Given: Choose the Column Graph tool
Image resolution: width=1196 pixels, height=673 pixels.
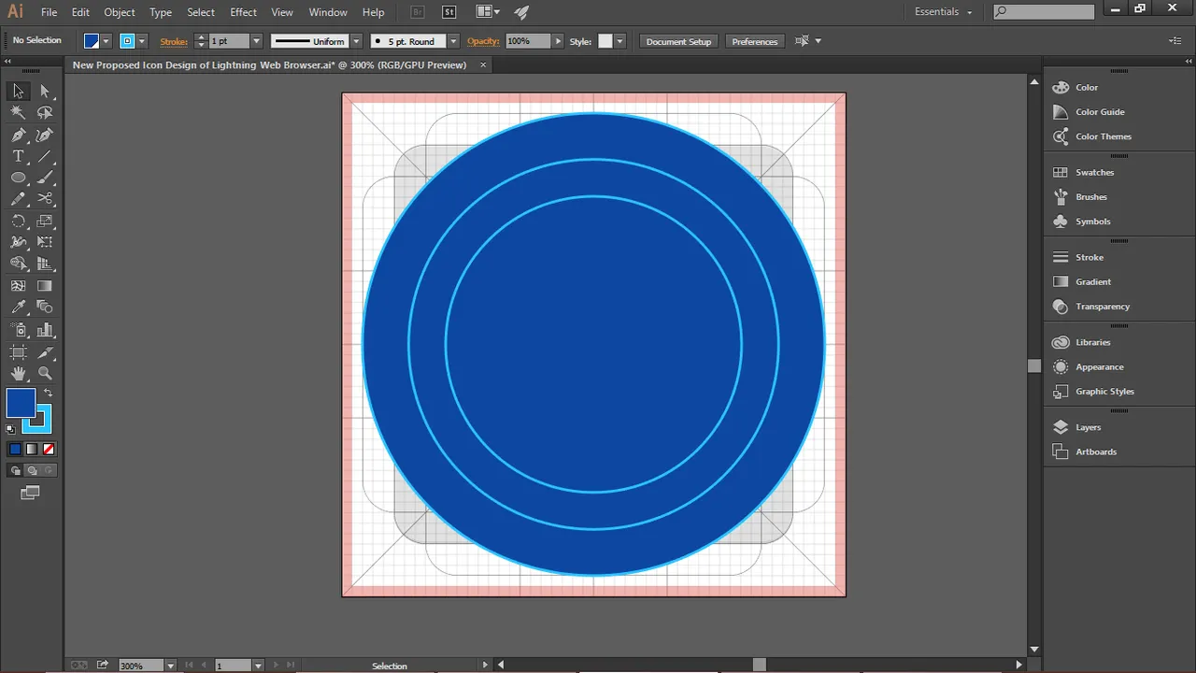Looking at the screenshot, I should tap(45, 330).
